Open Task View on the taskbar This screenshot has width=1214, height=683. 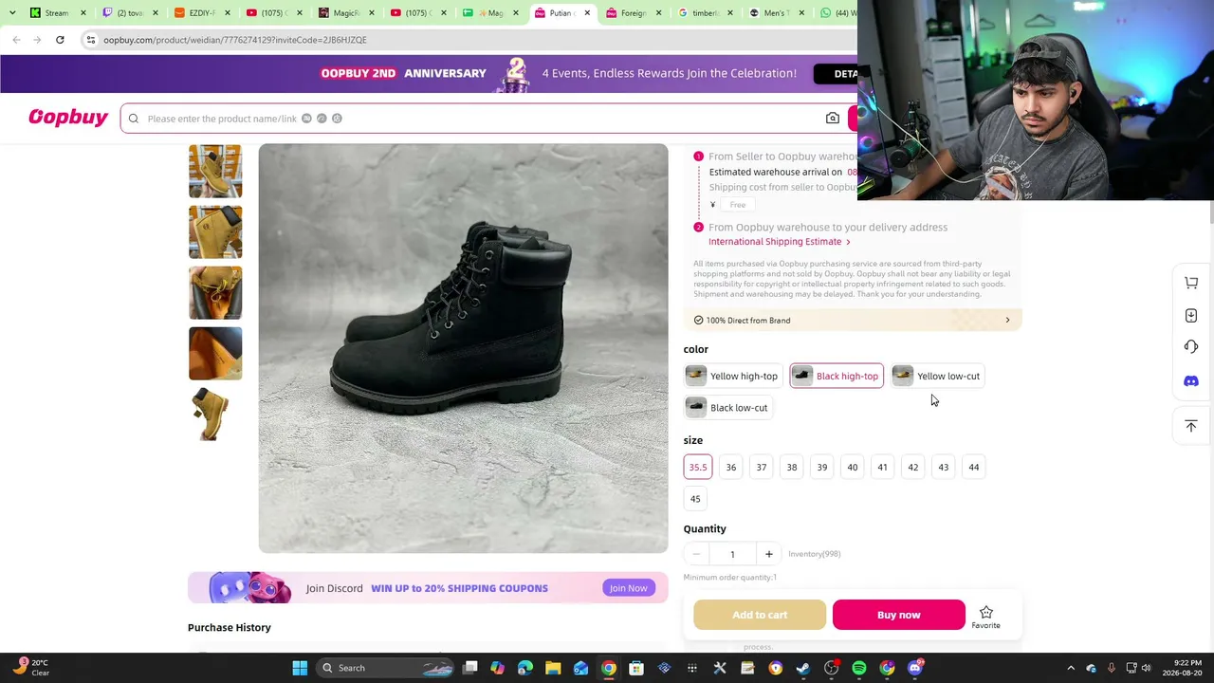point(469,668)
